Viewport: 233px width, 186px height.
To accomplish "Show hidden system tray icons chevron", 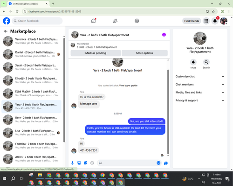I will pyautogui.click(x=199, y=179).
